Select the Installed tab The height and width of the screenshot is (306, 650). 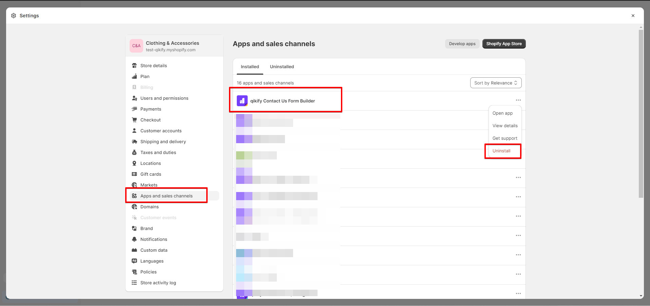[250, 67]
